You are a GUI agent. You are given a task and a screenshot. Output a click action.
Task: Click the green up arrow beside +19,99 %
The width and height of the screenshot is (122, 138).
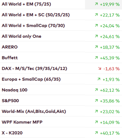click(96, 4)
